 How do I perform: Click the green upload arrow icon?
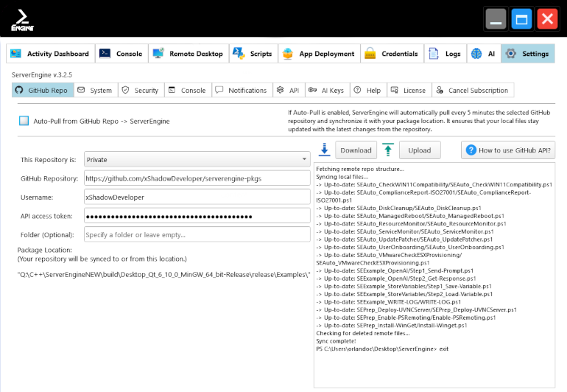388,150
